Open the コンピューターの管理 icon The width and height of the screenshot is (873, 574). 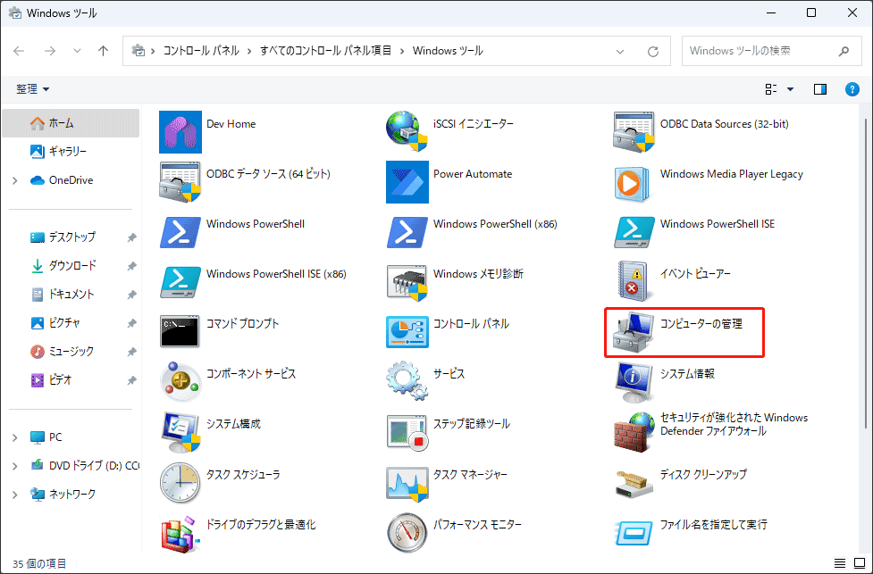(634, 332)
